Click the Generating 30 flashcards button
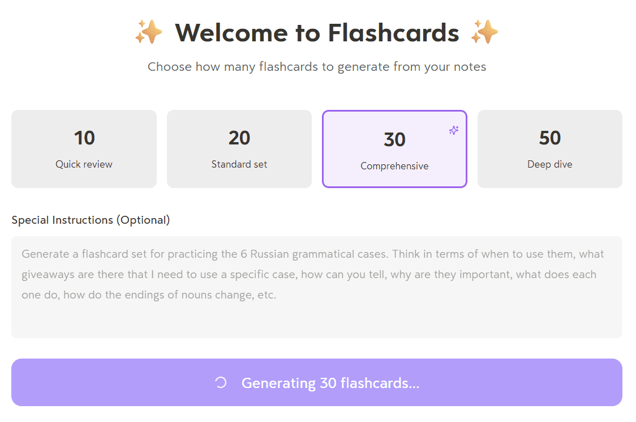Image resolution: width=636 pixels, height=422 pixels. 317,383
